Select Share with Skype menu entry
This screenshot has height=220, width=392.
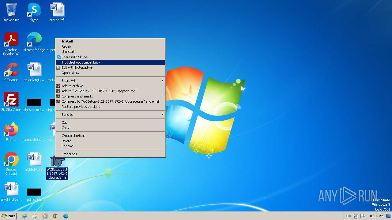pyautogui.click(x=110, y=57)
